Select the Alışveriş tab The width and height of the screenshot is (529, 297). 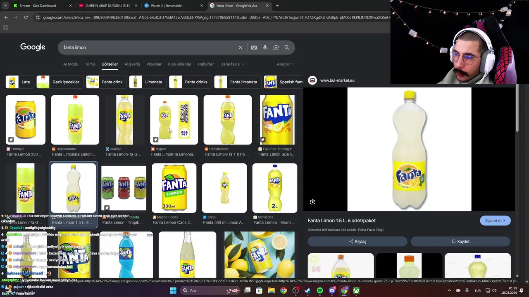(x=132, y=64)
